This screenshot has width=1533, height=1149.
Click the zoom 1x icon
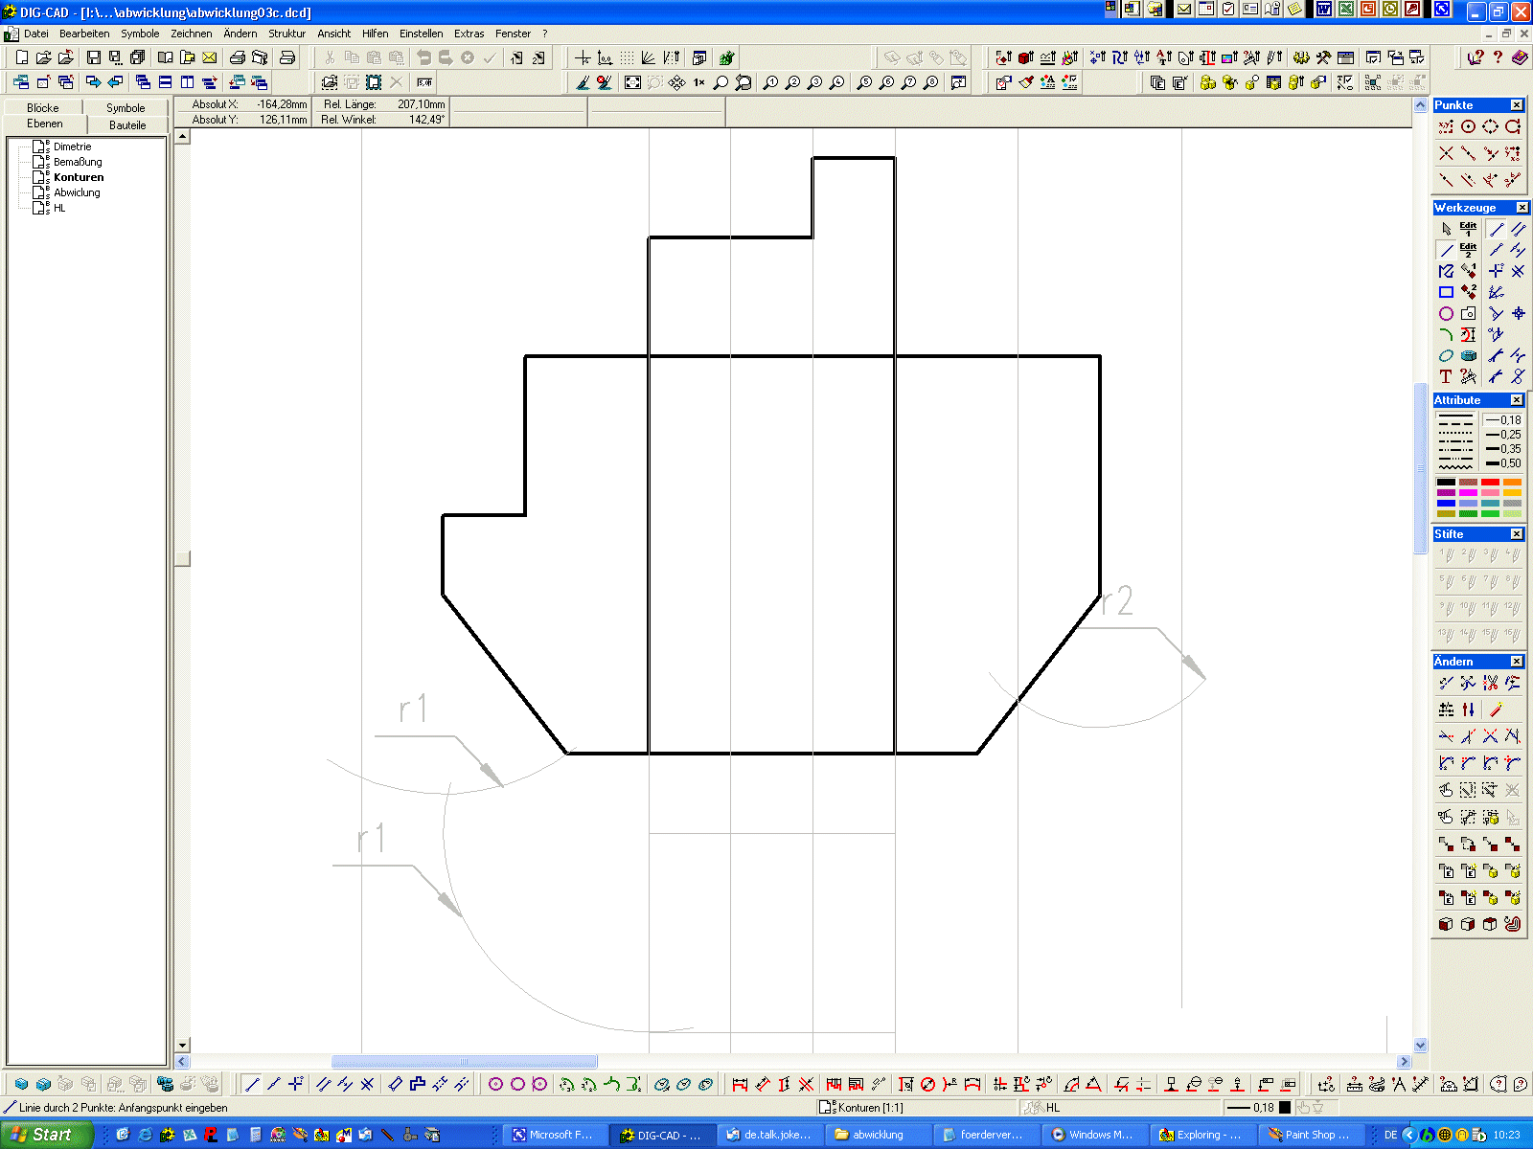[x=699, y=82]
